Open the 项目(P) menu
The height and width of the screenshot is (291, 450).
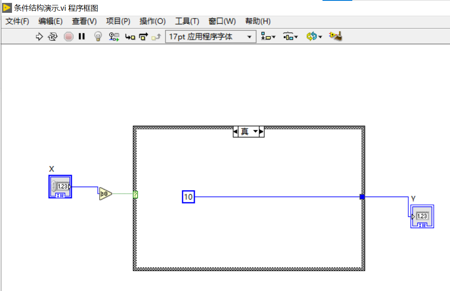tap(118, 21)
